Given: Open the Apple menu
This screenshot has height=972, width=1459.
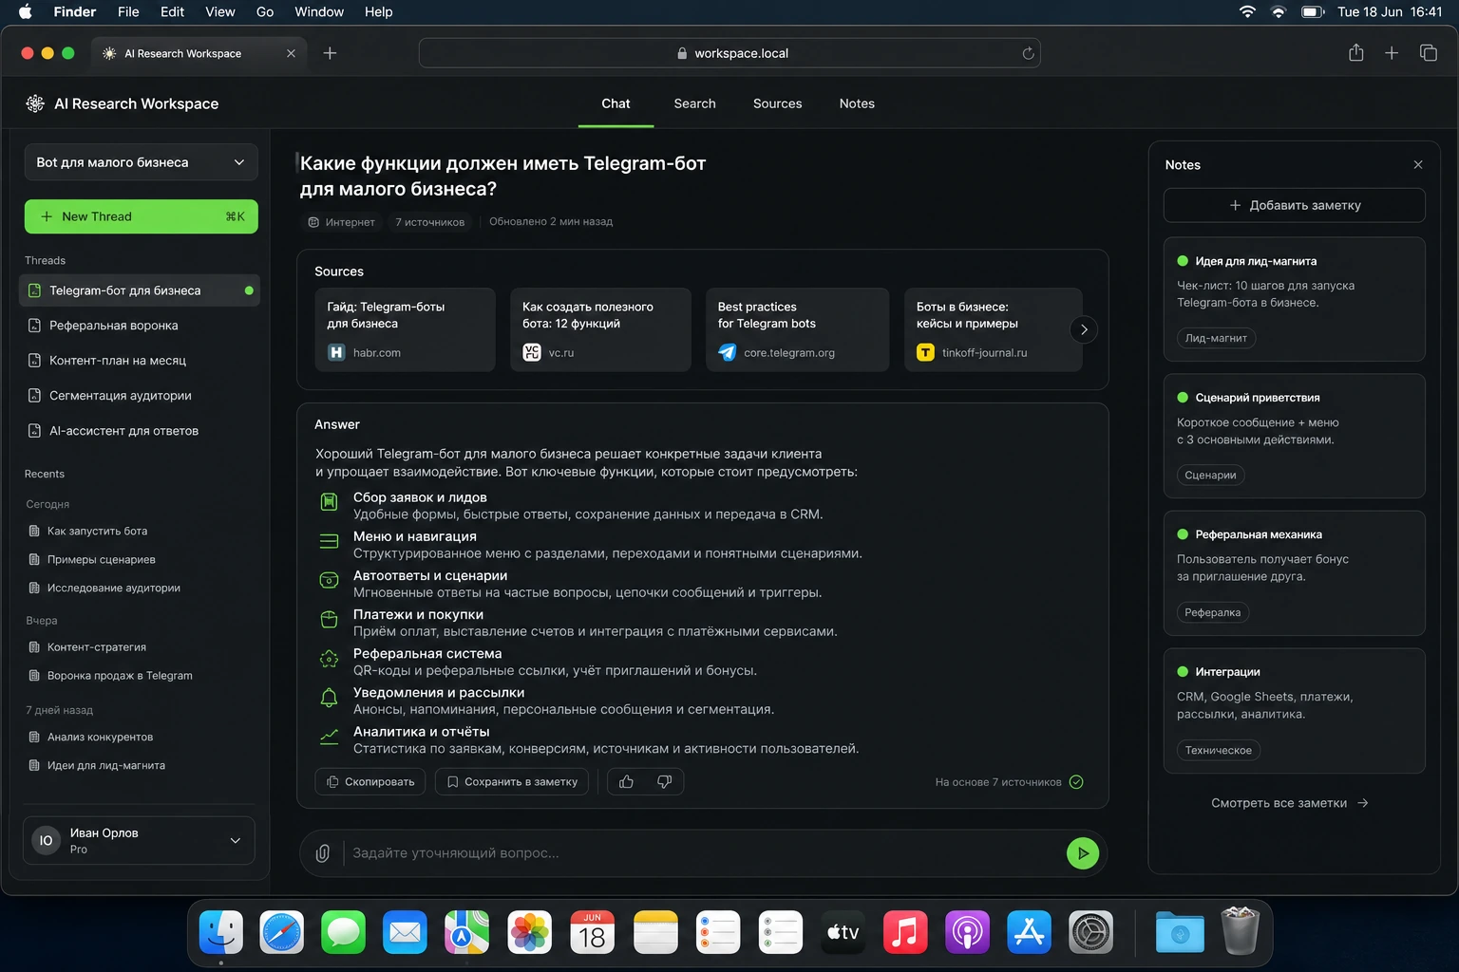Looking at the screenshot, I should point(26,11).
